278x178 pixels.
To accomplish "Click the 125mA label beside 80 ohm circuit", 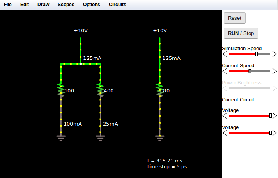I will (x=172, y=58).
